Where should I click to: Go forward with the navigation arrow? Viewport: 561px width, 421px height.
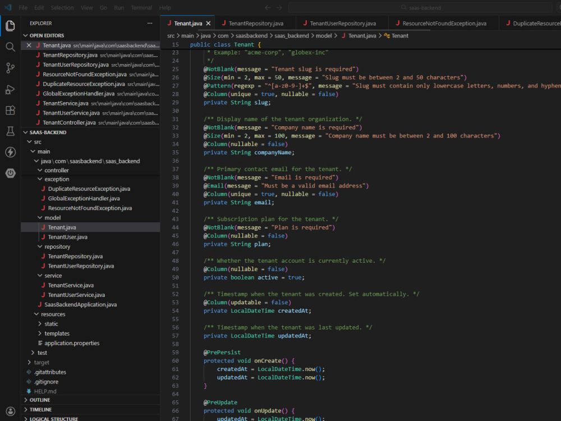pyautogui.click(x=279, y=7)
